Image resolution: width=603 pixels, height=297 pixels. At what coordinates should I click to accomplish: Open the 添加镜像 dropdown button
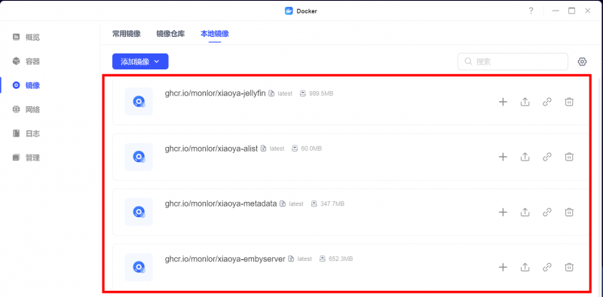tap(140, 62)
